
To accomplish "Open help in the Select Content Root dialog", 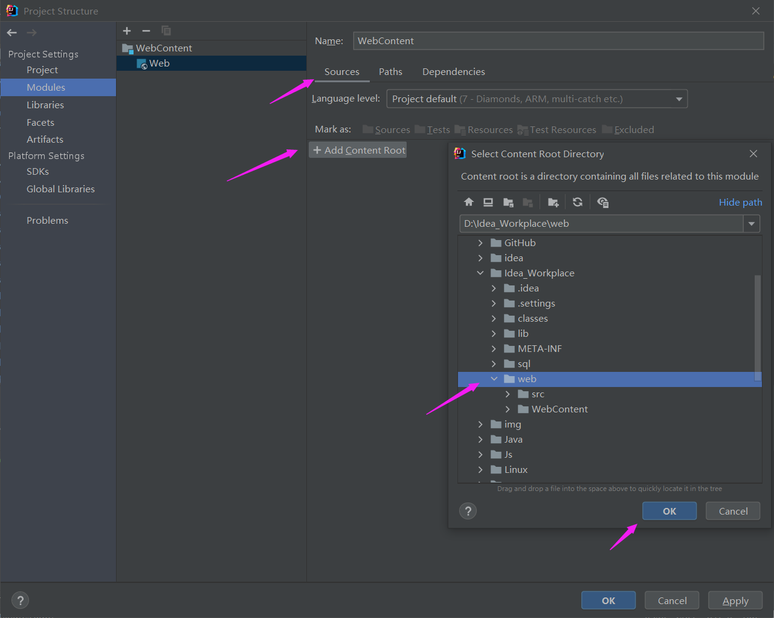I will point(468,511).
